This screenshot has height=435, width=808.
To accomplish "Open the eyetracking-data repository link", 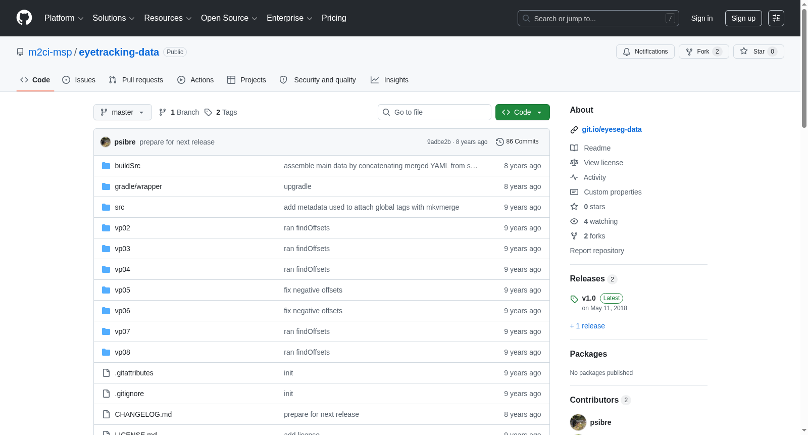I will pos(119,52).
